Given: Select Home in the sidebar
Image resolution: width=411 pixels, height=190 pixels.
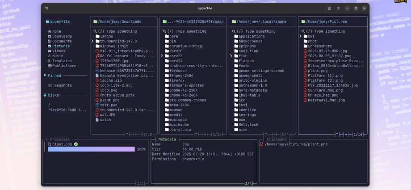Looking at the screenshot, I should (55, 31).
